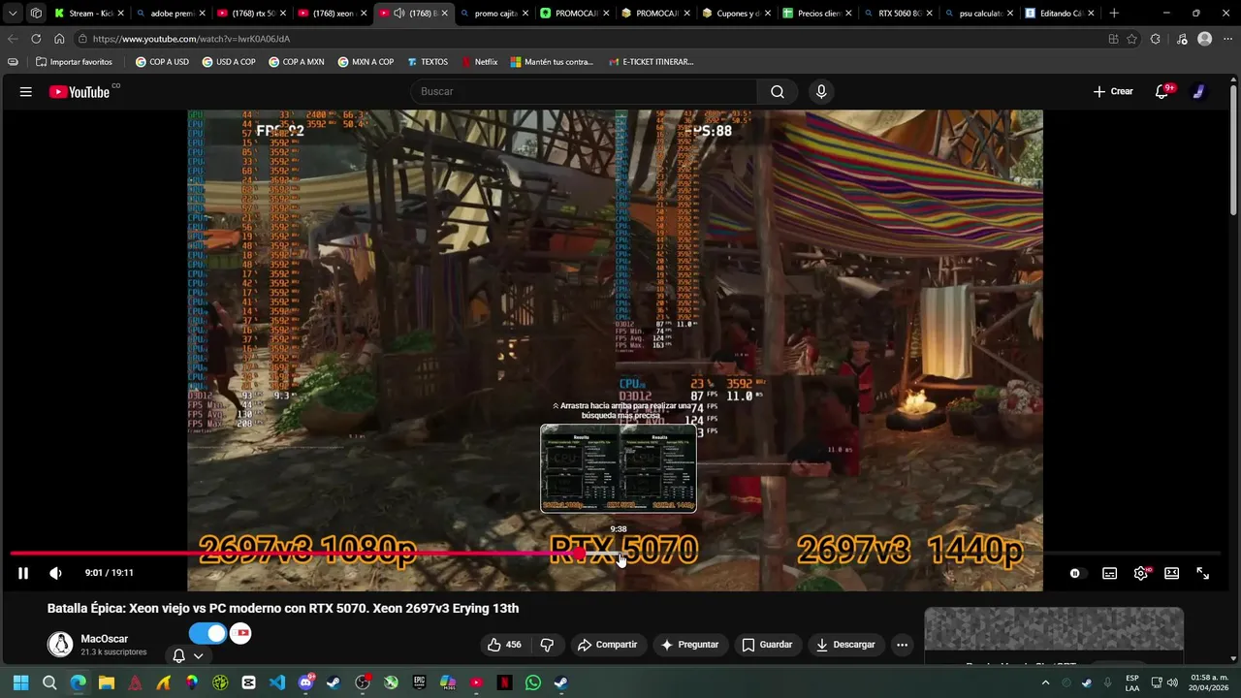Switch to the Cupones tab
1241x698 pixels.
coord(736,14)
